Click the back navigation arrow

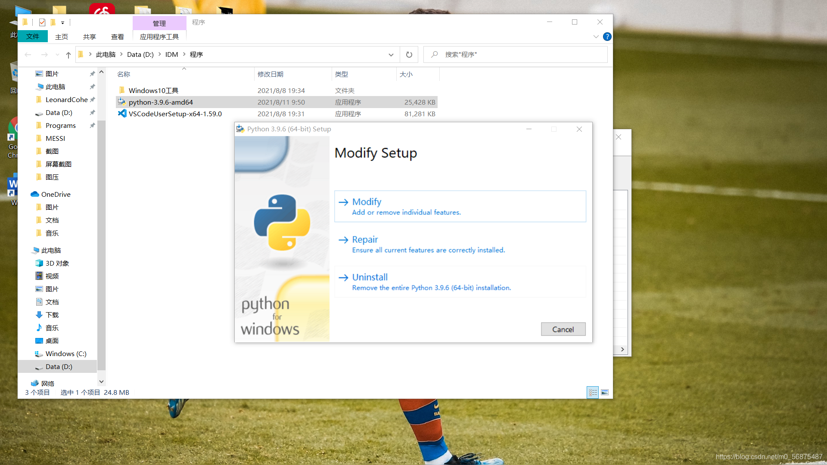(x=28, y=55)
